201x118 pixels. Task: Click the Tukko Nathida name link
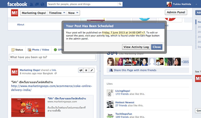(x=182, y=4)
